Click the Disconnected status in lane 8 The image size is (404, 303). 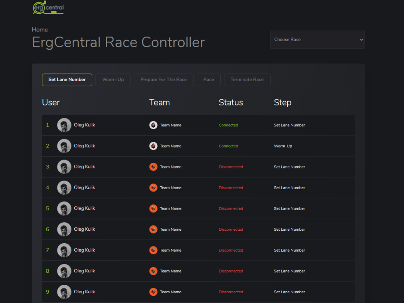click(231, 271)
